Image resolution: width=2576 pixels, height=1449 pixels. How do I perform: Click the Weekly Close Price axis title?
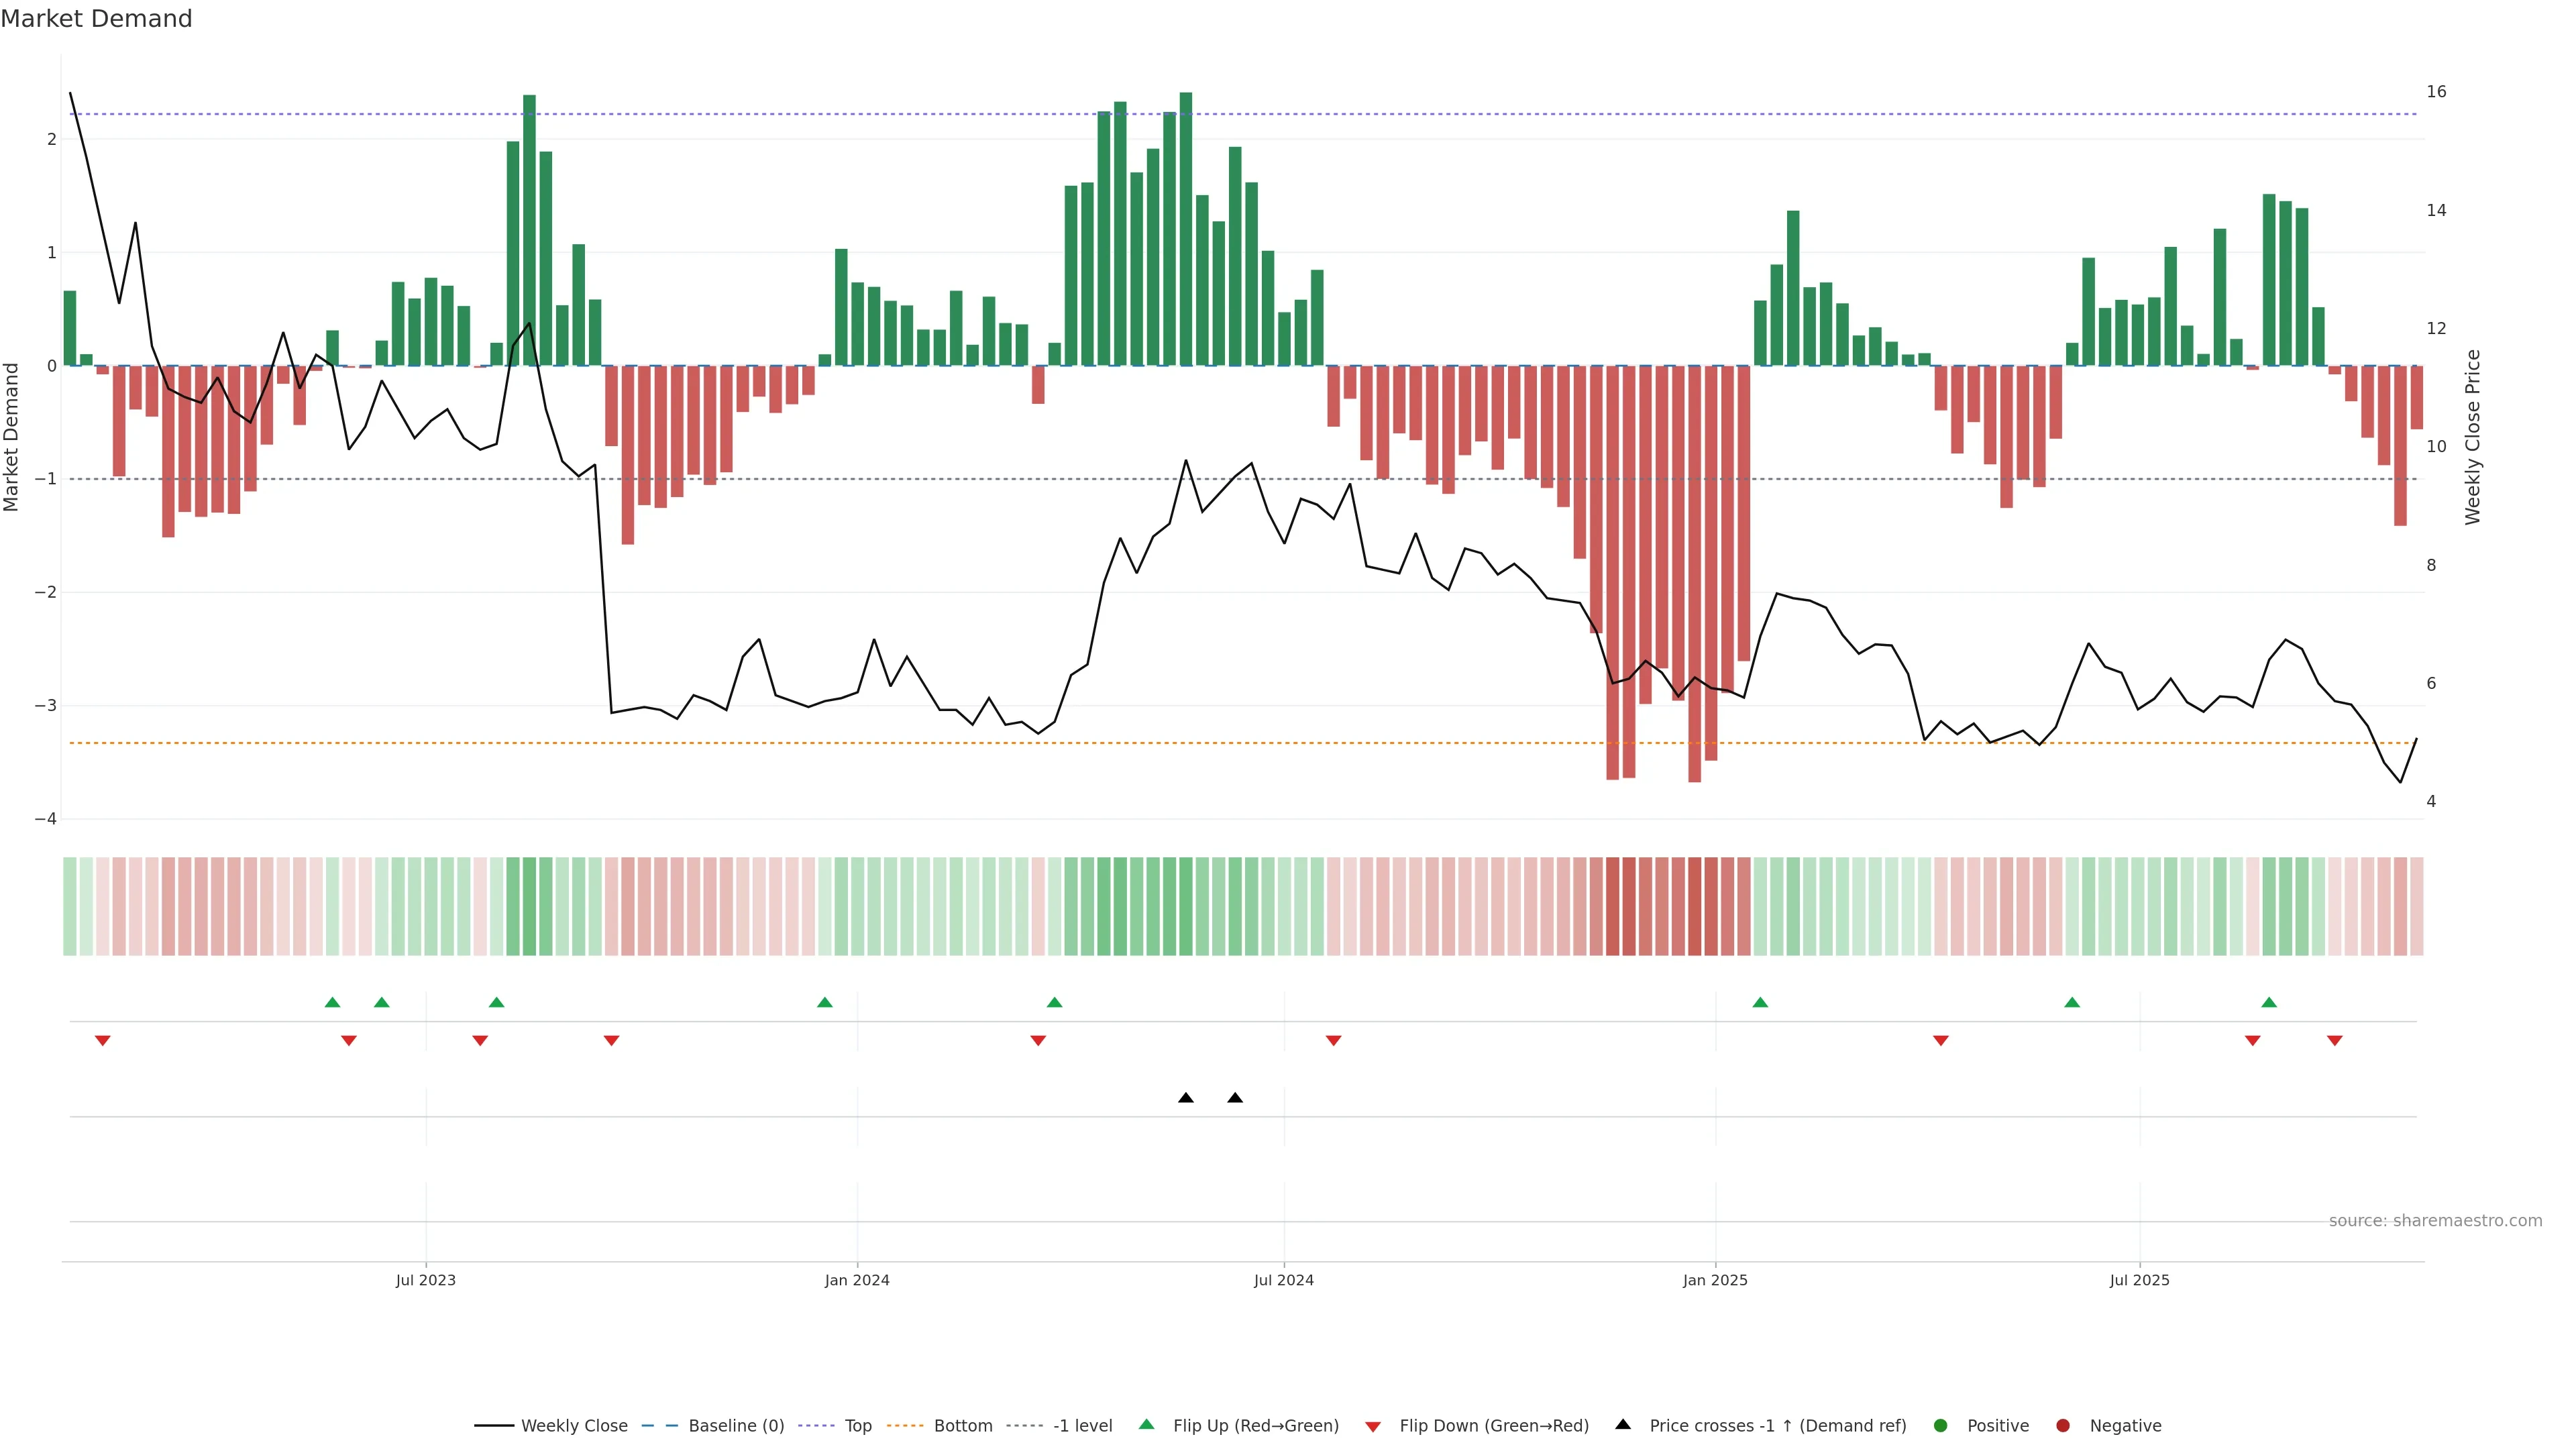pos(2473,437)
